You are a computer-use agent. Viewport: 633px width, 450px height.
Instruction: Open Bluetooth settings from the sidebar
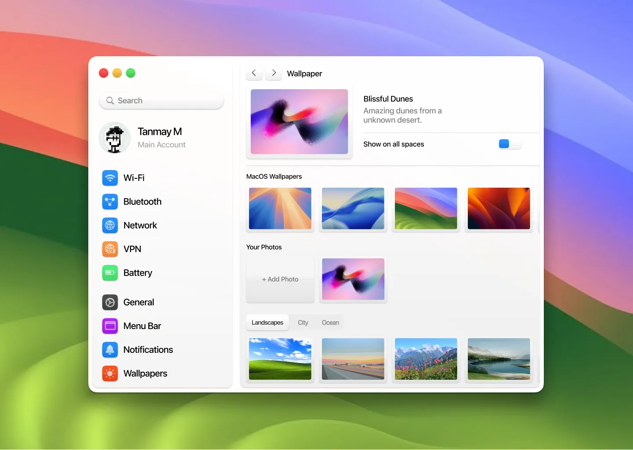110,202
